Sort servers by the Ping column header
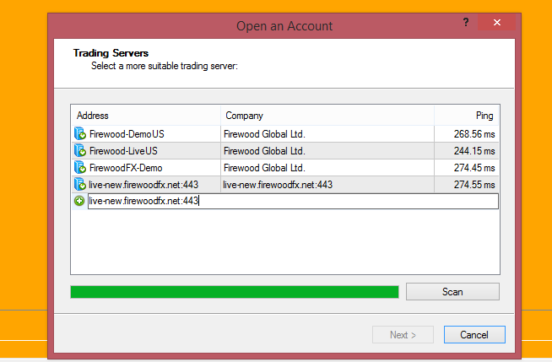This screenshot has width=552, height=362. (x=467, y=116)
